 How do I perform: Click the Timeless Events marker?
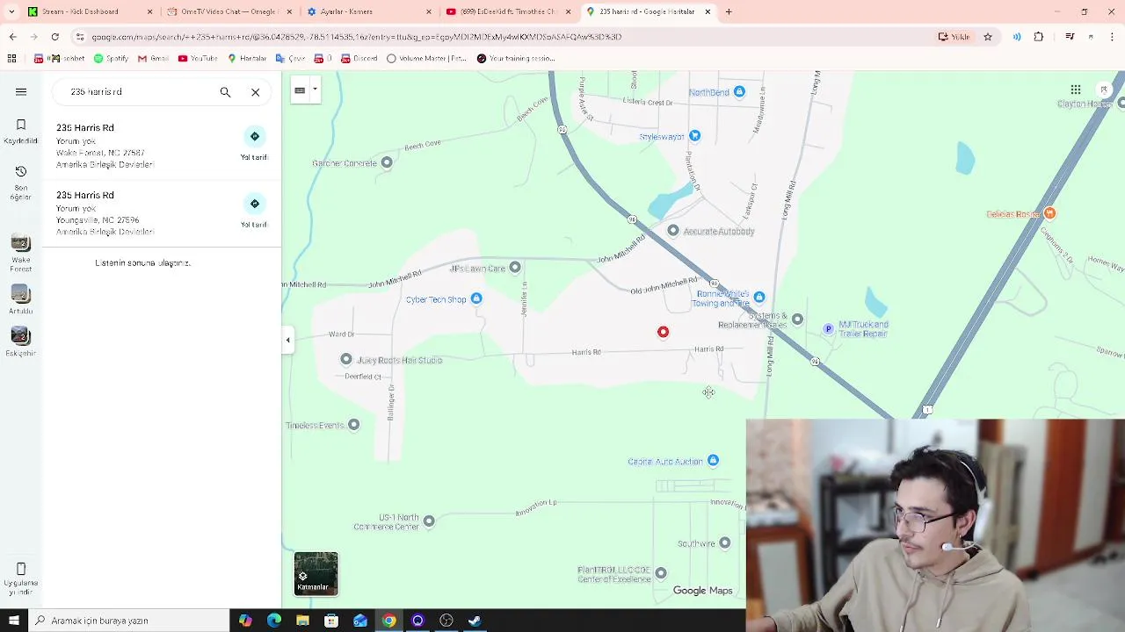point(353,425)
